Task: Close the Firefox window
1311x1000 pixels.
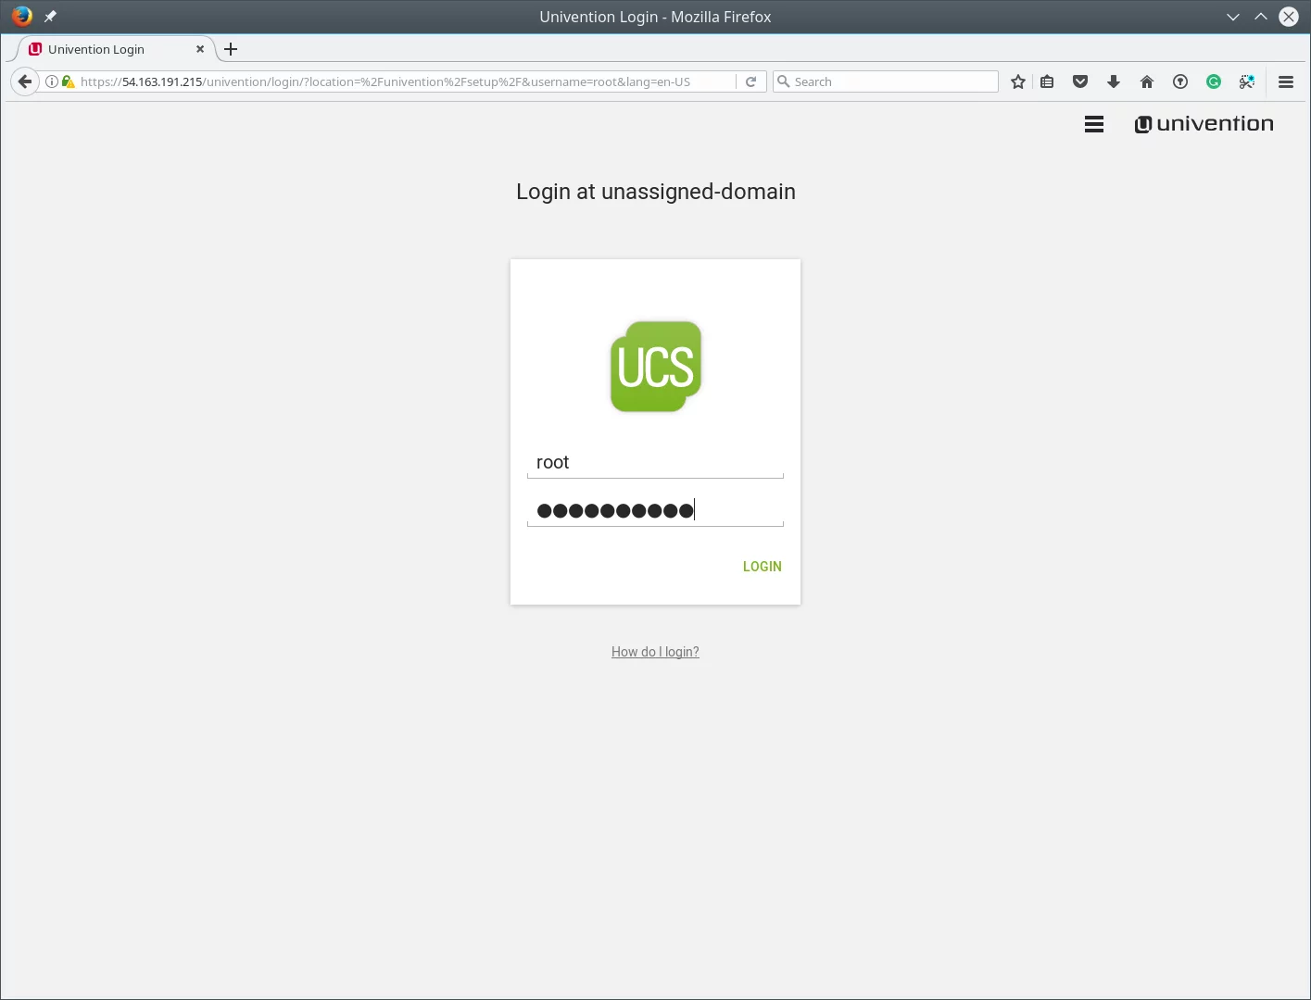Action: [1289, 17]
